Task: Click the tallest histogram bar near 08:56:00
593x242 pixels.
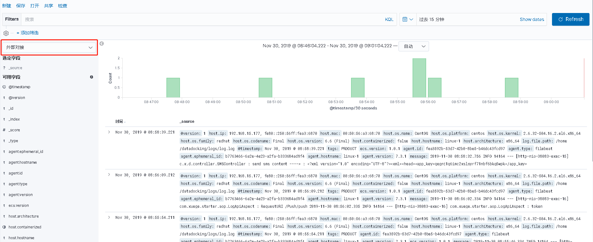Action: click(x=419, y=78)
